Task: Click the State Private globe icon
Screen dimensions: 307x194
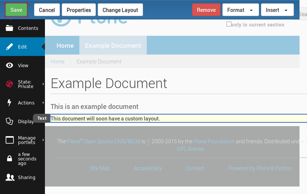Action: pos(9,84)
